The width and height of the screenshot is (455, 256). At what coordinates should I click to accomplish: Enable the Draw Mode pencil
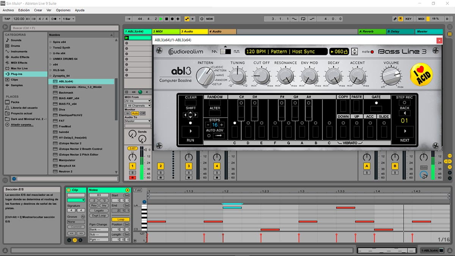[395, 19]
